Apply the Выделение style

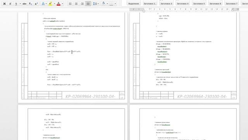(134, 3)
